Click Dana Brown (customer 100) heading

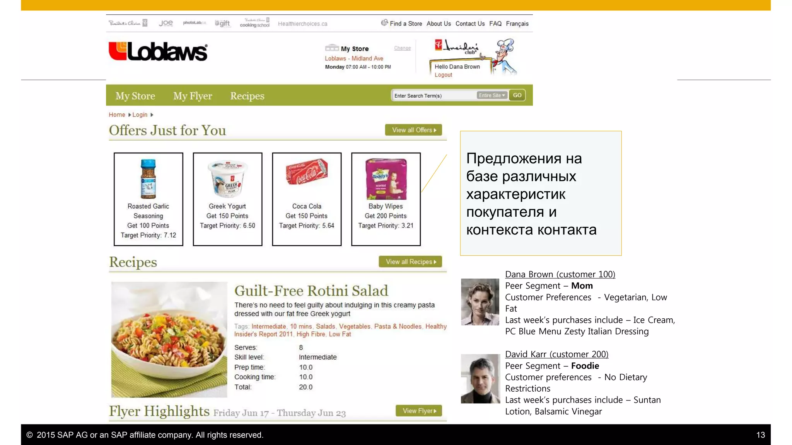(x=560, y=274)
